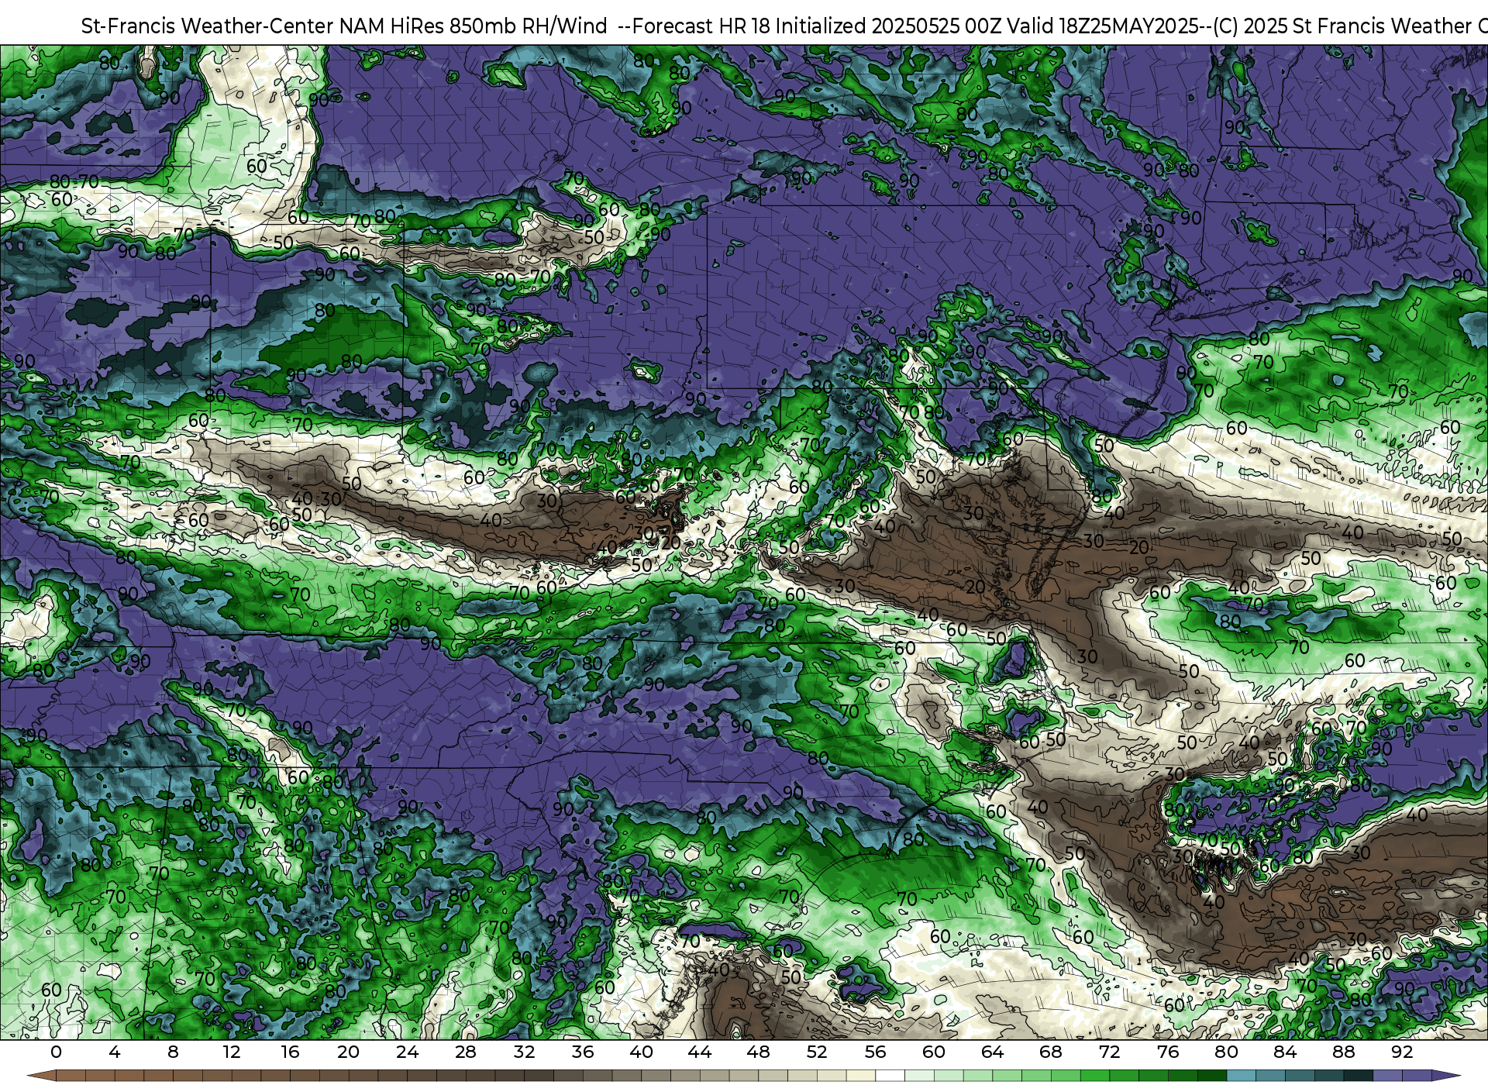The image size is (1488, 1085).
Task: Click the color scale tick label 36
Action: click(x=583, y=1052)
